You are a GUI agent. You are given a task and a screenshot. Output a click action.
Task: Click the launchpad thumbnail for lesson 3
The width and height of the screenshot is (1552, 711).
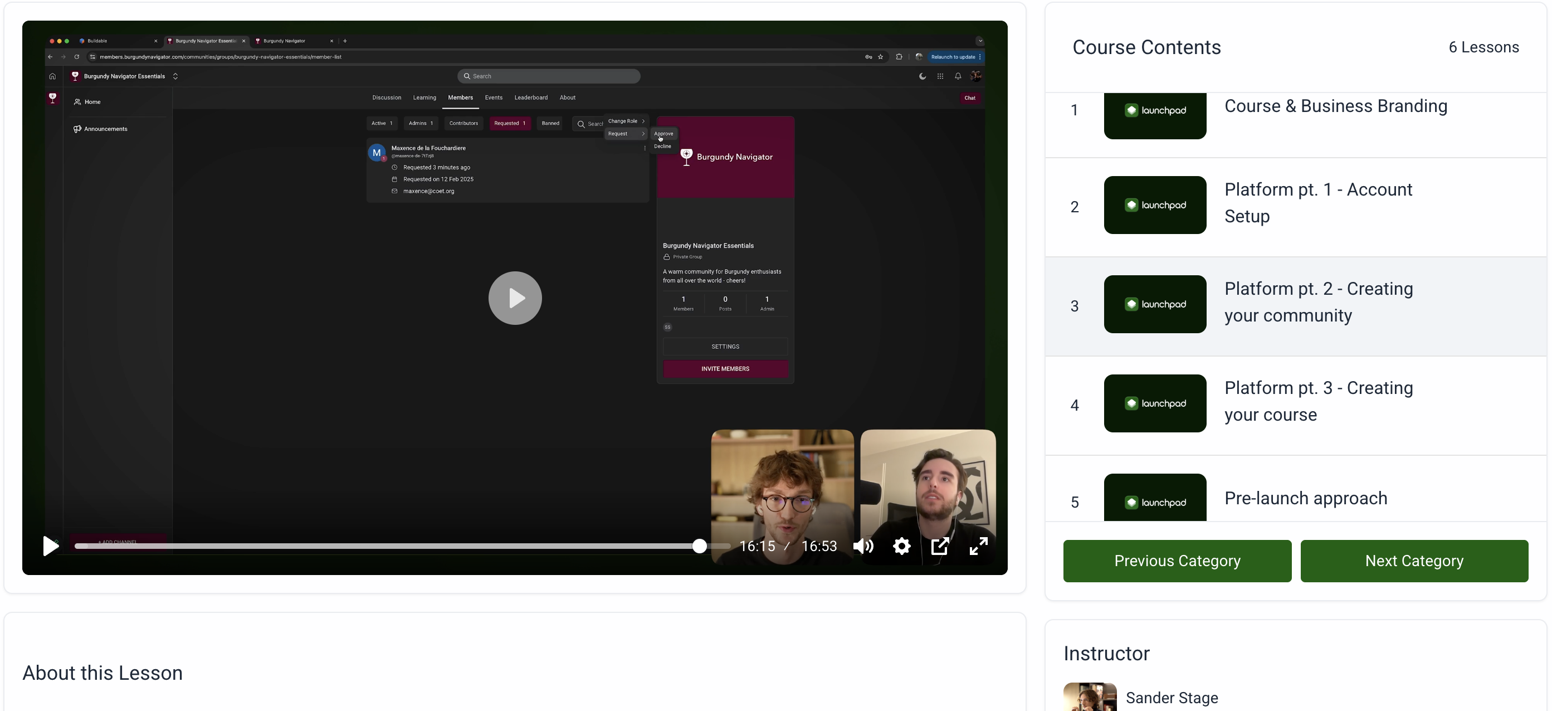coord(1155,304)
